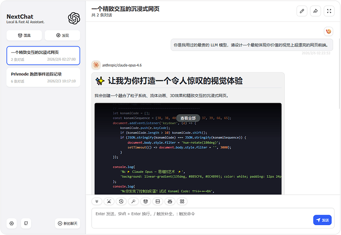Click the chat title 一个精致交互的沉浸式网页 in the header
The width and height of the screenshot is (341, 235).
coord(126,9)
